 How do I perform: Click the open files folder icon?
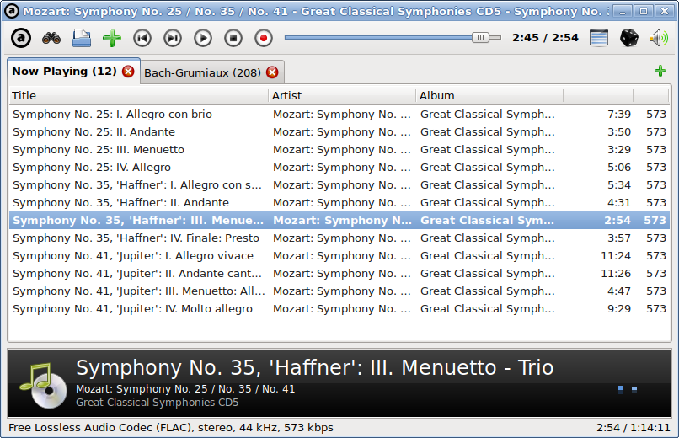pos(82,38)
